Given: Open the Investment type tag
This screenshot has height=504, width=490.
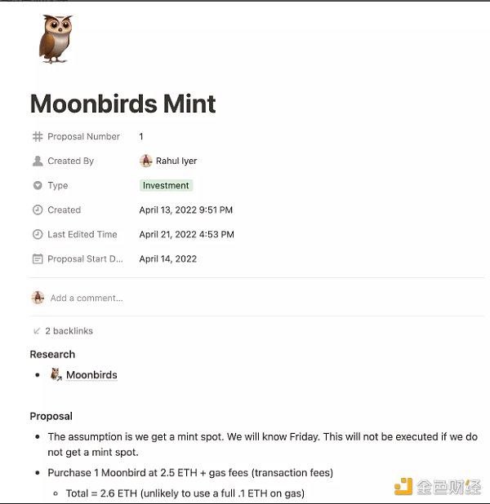Looking at the screenshot, I should click(x=166, y=186).
